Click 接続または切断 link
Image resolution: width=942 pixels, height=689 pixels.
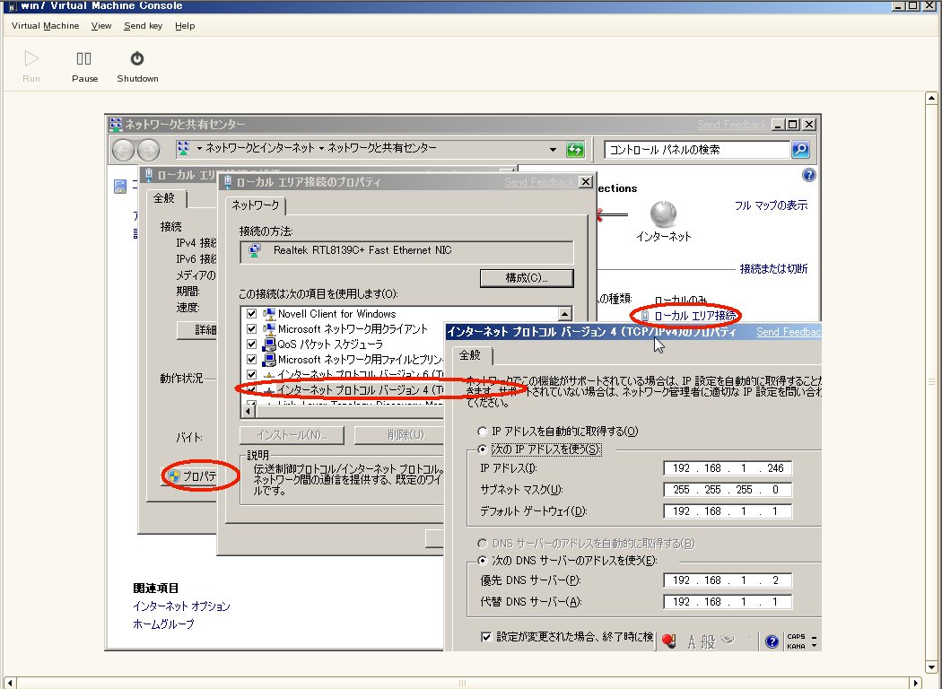click(x=773, y=268)
